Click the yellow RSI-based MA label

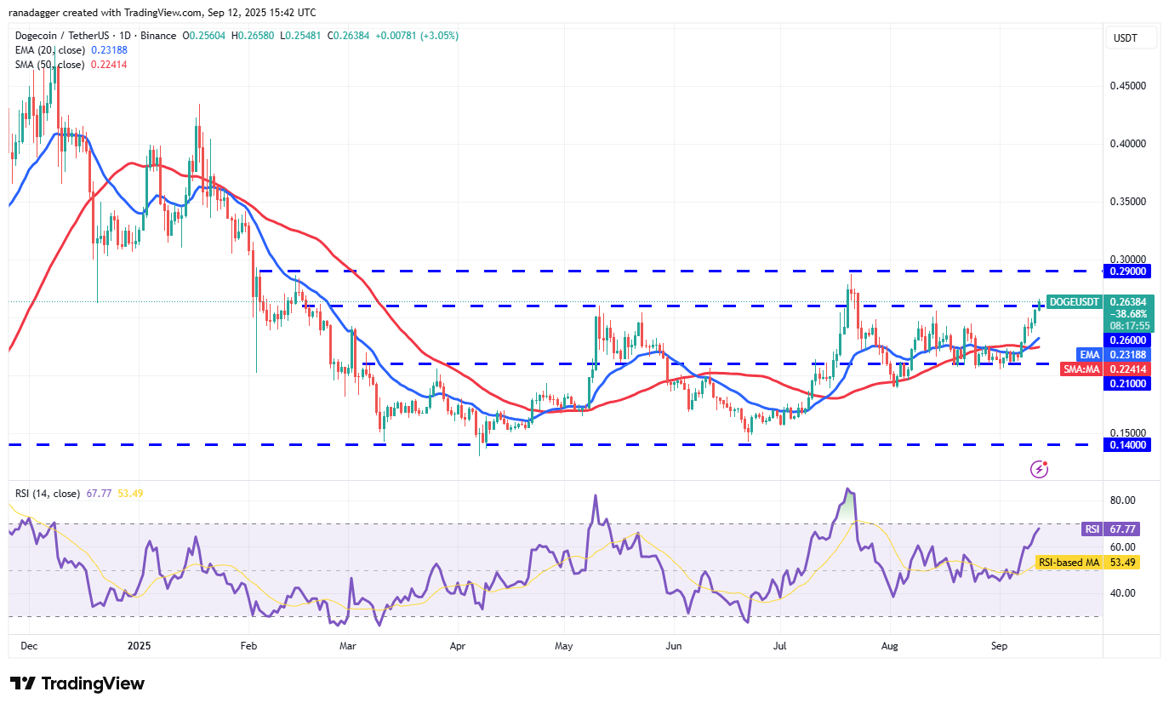1069,562
